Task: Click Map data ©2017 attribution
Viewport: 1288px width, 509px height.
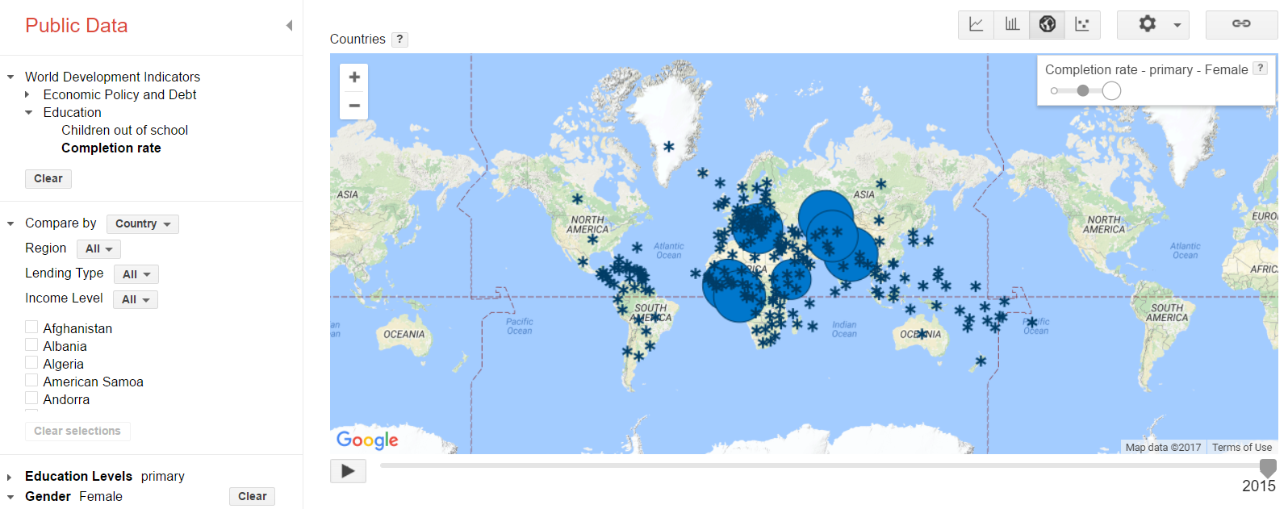Action: pos(1163,447)
